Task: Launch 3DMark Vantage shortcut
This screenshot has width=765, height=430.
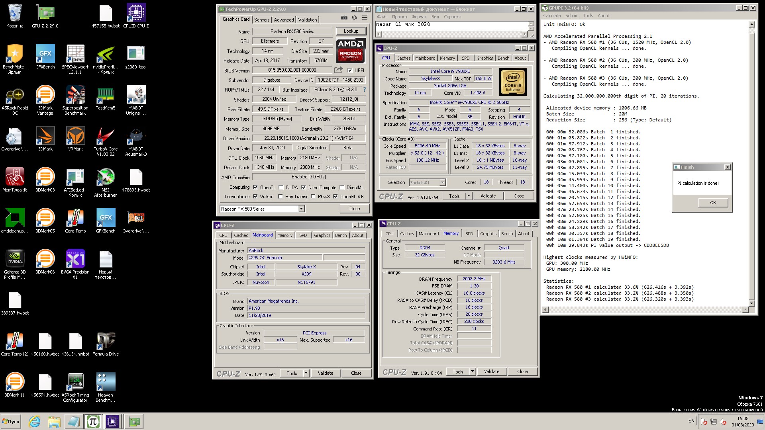Action: [x=45, y=100]
